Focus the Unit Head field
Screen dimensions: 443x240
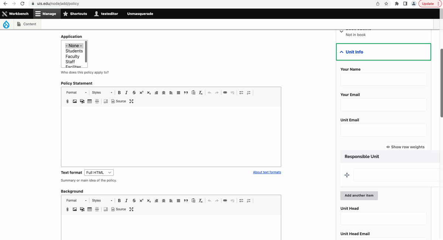click(x=384, y=218)
